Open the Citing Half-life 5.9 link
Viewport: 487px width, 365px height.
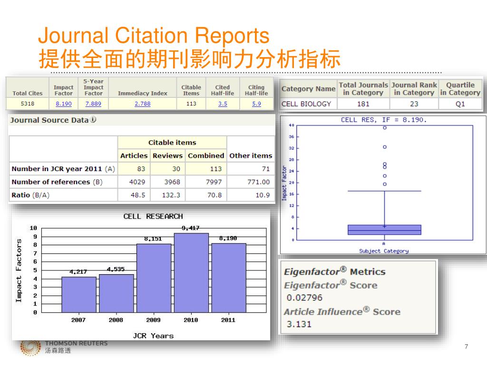[x=256, y=104]
